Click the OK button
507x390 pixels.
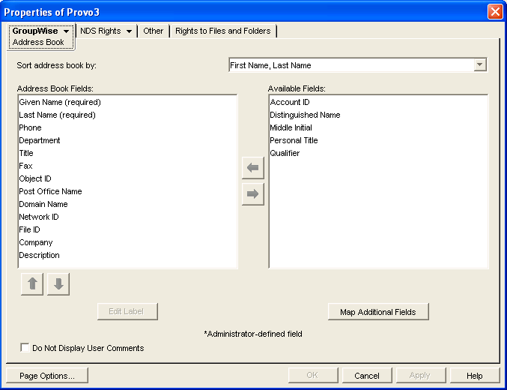313,376
